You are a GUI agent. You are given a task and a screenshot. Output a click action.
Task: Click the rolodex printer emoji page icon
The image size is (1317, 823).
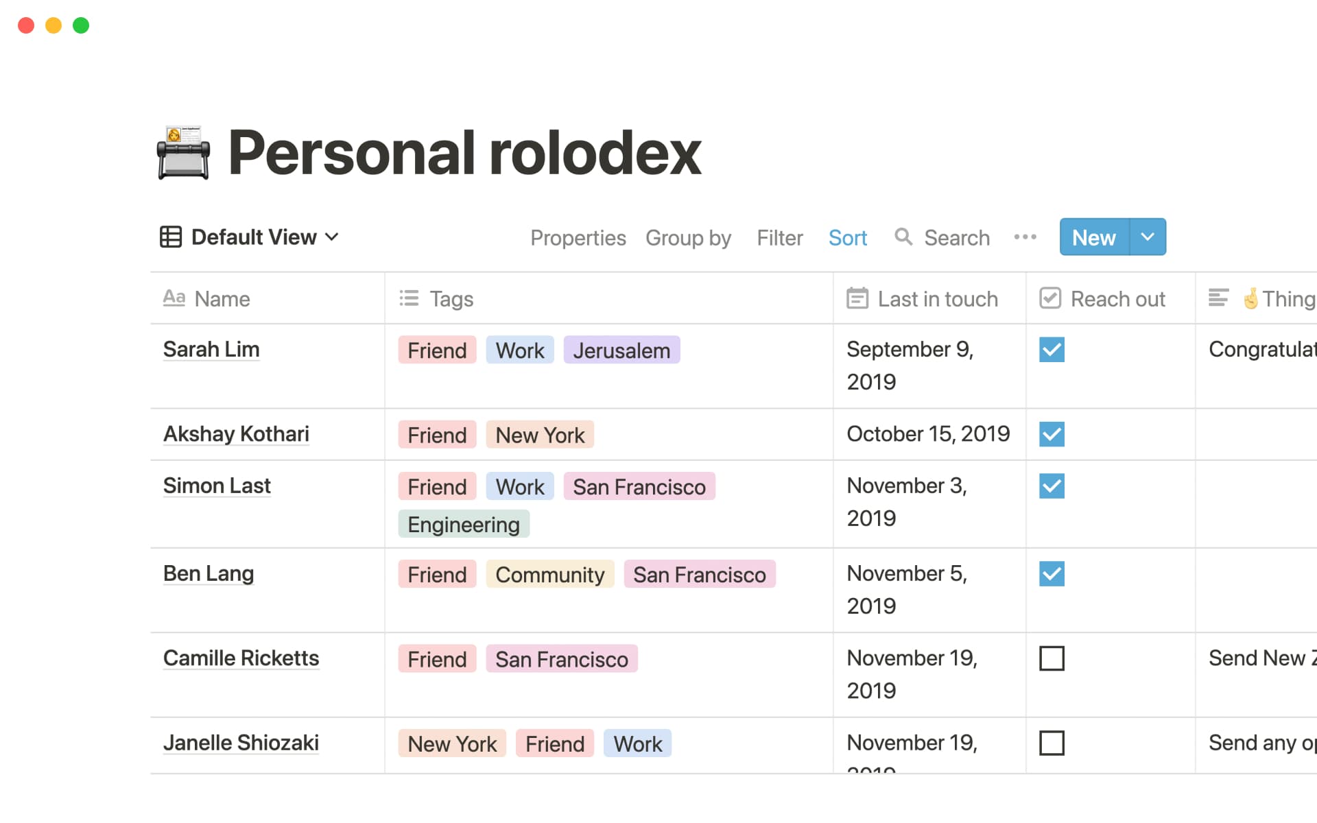coord(182,152)
